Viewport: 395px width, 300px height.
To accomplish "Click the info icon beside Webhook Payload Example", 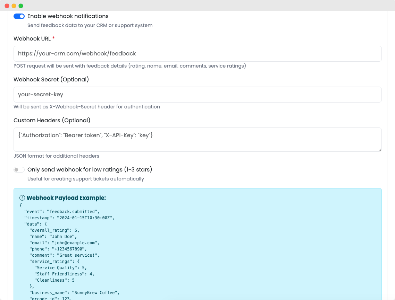I will (x=22, y=198).
